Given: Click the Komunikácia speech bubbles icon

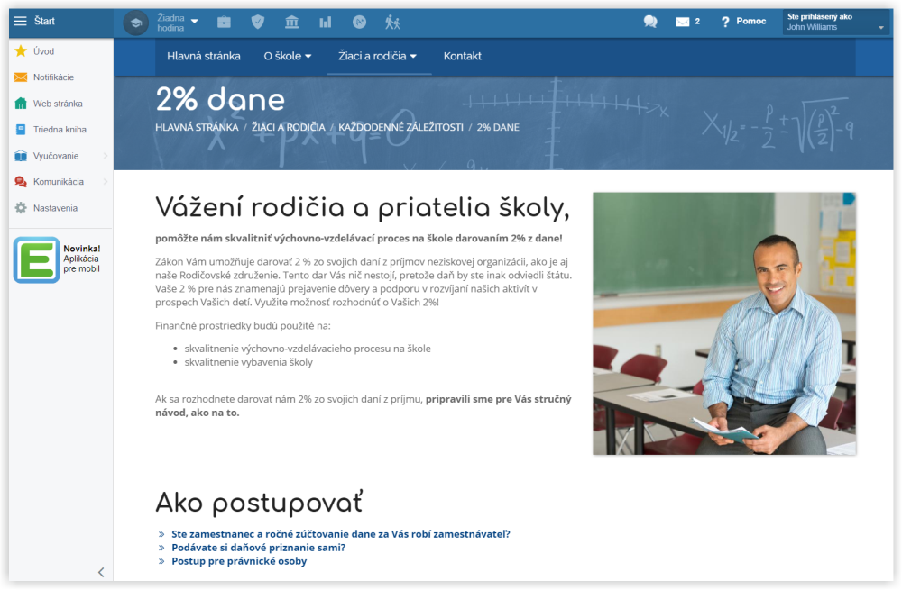Looking at the screenshot, I should (21, 182).
